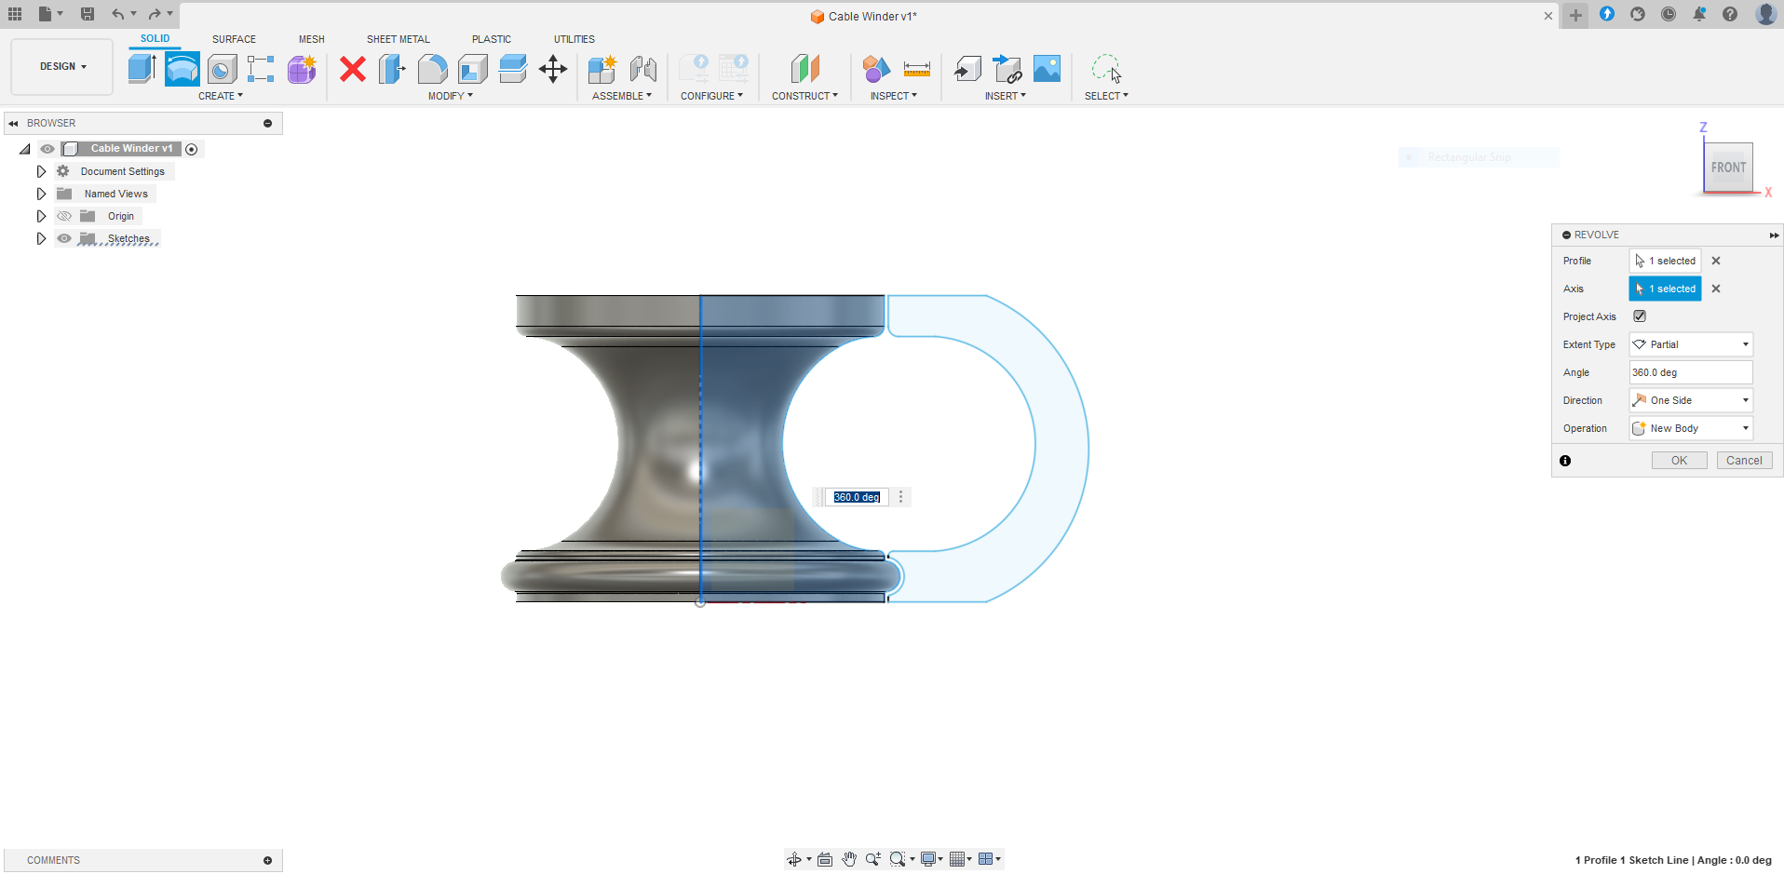Switch to the SURFACE tab
This screenshot has height=874, width=1784.
coord(234,39)
